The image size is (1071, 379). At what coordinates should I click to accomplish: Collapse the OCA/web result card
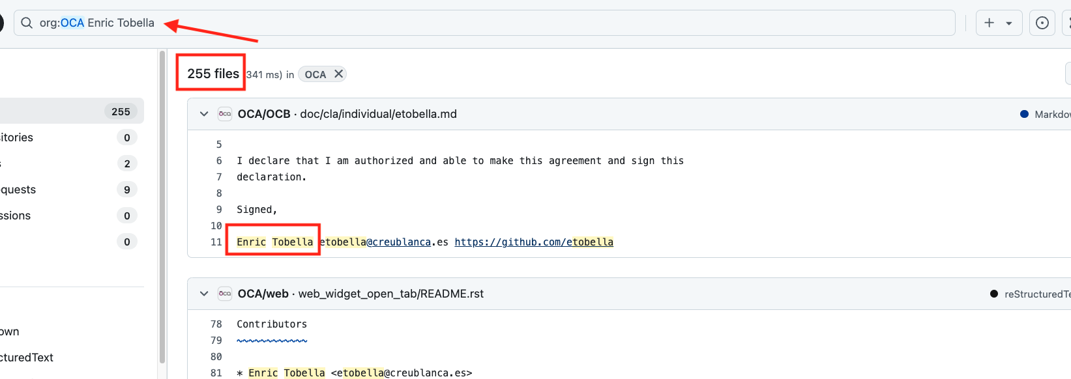click(204, 294)
